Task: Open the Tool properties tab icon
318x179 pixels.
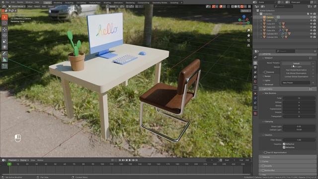Action: point(255,58)
